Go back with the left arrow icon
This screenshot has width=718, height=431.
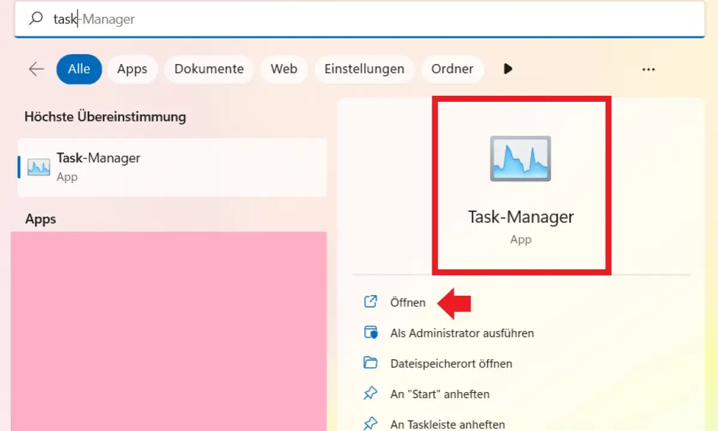coord(36,69)
